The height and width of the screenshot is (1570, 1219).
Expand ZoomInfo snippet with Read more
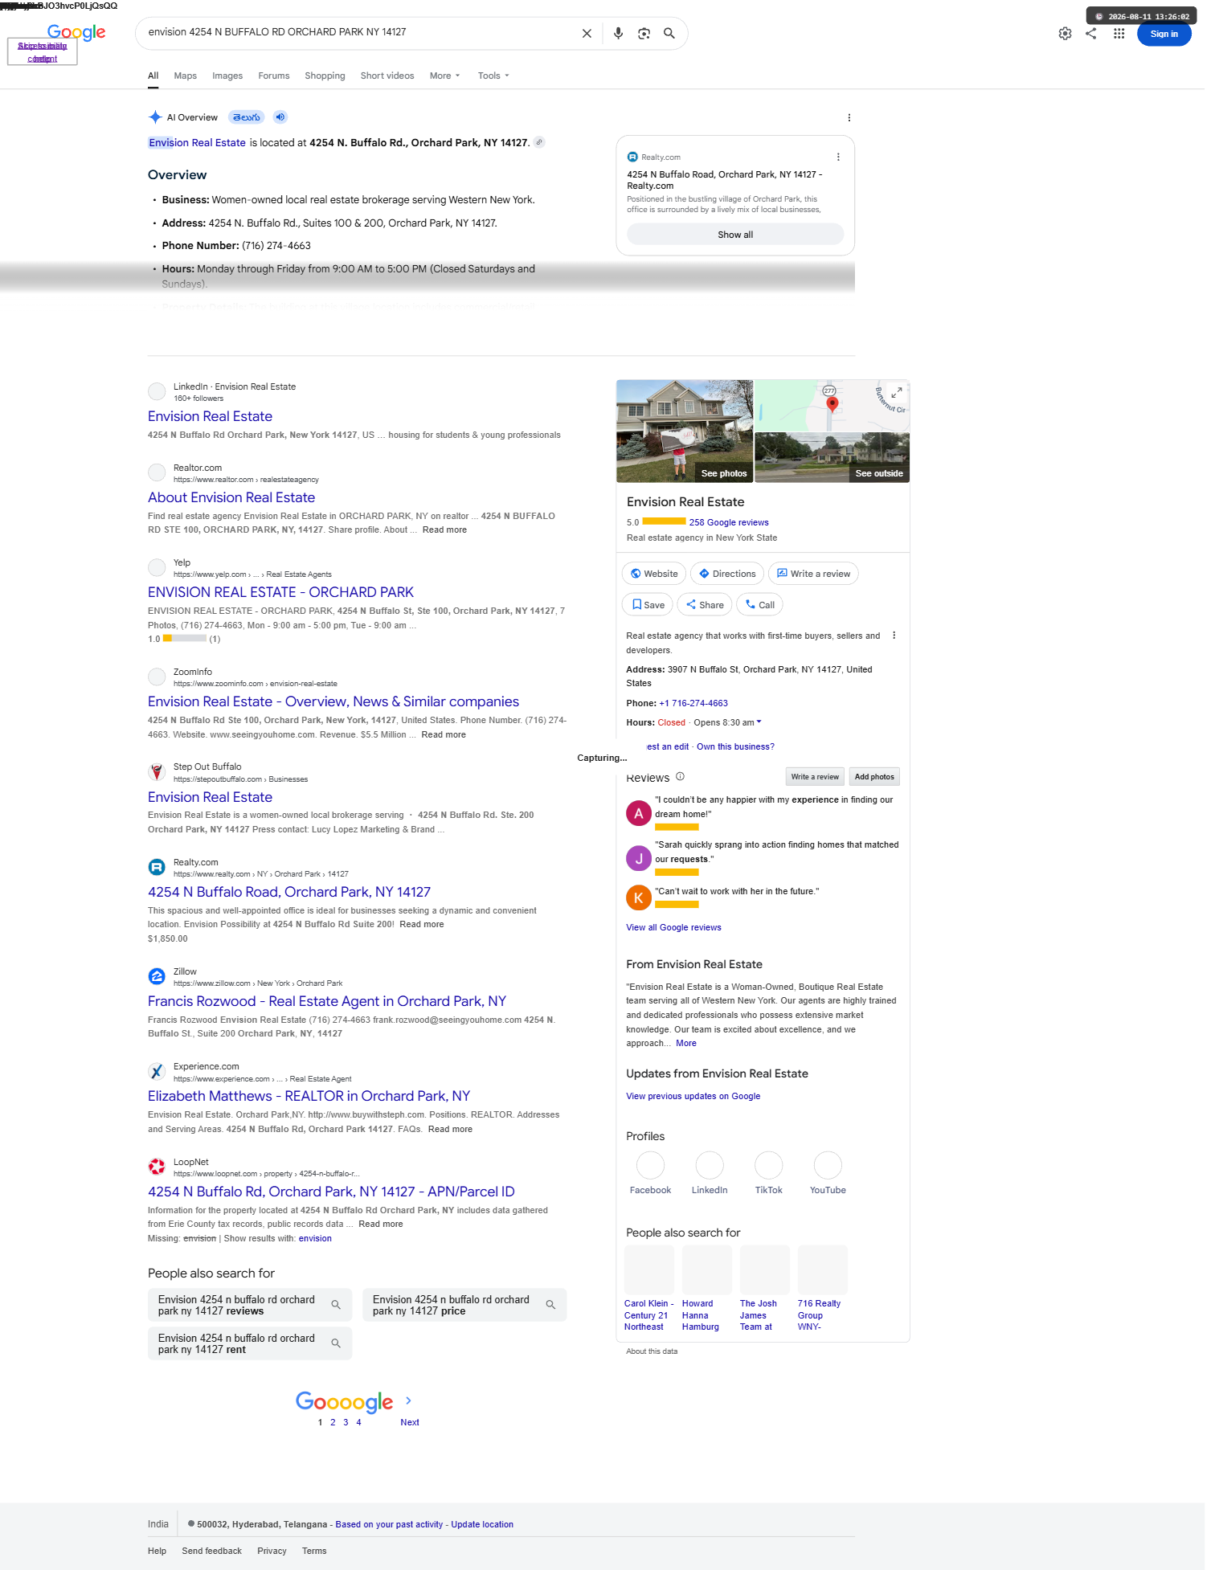coord(444,735)
